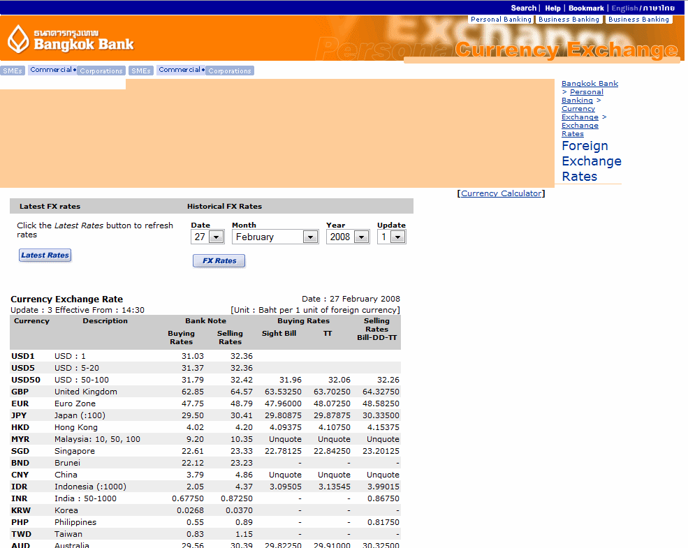This screenshot has width=688, height=548.
Task: Click the Sight Bill column header
Action: [279, 333]
